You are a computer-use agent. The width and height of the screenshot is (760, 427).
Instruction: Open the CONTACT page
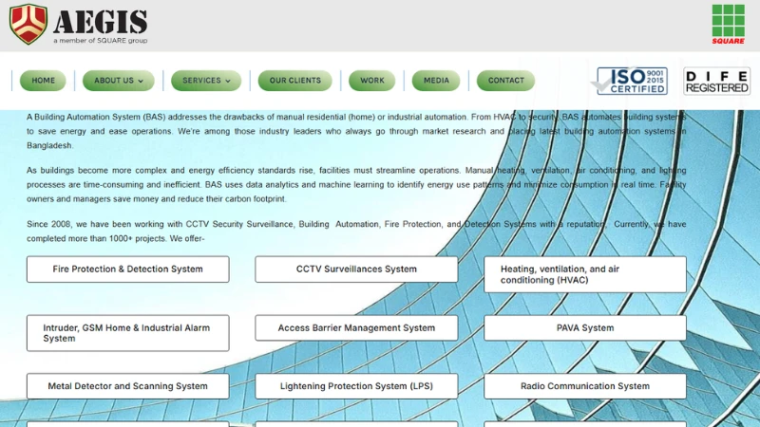tap(505, 81)
